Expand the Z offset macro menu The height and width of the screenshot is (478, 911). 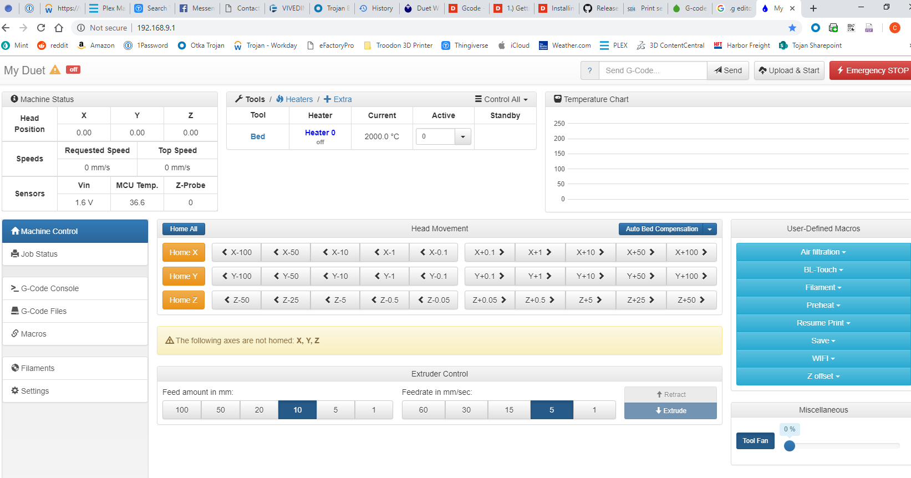pyautogui.click(x=823, y=376)
